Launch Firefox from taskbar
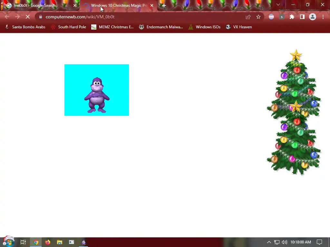 click(x=48, y=242)
